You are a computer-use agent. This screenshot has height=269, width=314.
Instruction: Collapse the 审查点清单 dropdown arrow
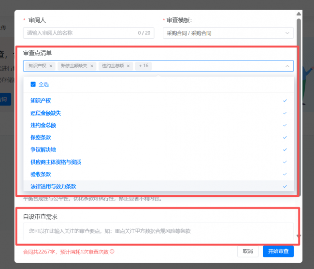pyautogui.click(x=287, y=66)
